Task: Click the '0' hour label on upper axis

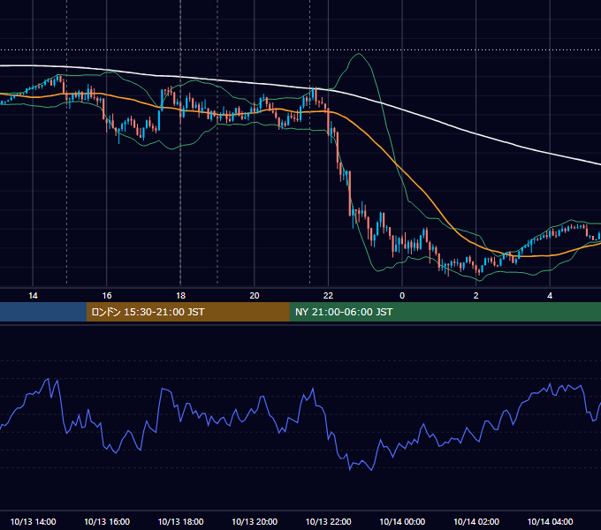Action: [402, 296]
